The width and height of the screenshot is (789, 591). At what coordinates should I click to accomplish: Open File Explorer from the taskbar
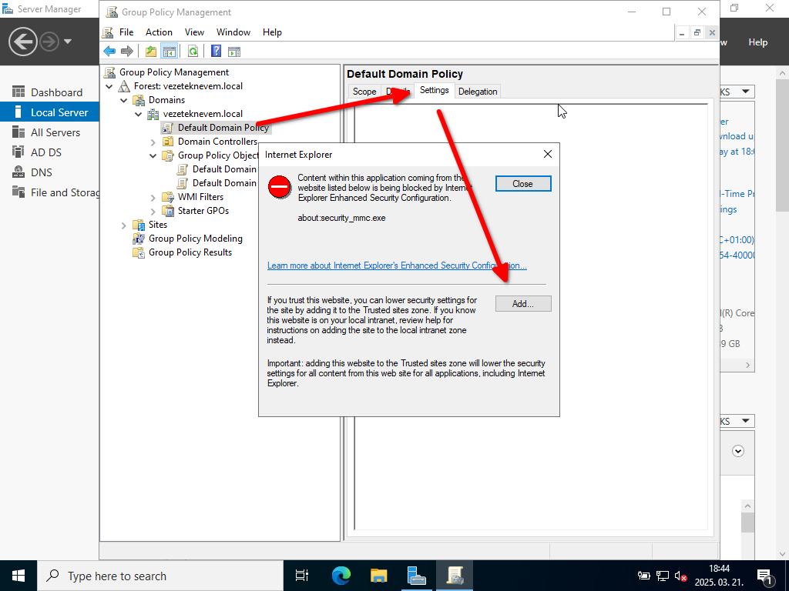(x=378, y=576)
